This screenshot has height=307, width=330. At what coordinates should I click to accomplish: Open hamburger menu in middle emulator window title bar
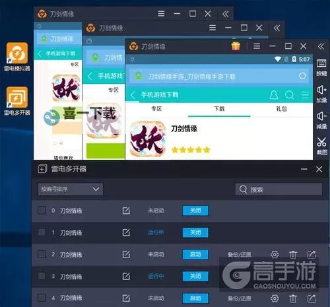point(213,28)
